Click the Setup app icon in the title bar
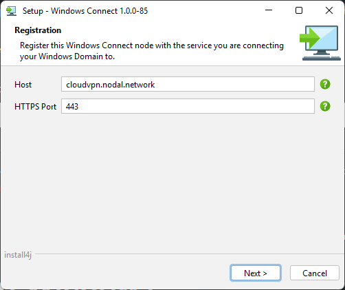The image size is (345, 290). click(11, 11)
